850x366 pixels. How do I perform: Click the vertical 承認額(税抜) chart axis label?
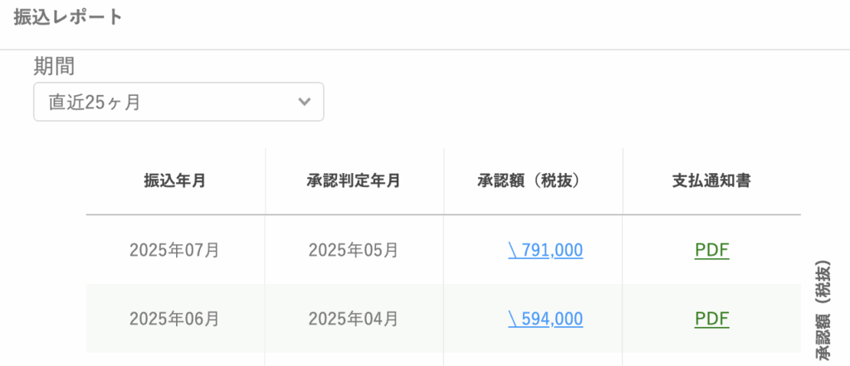click(823, 310)
